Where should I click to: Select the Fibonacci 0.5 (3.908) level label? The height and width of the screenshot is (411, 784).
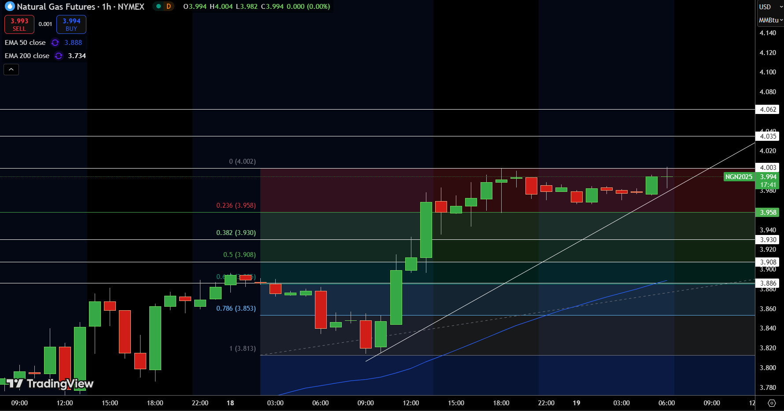tap(240, 255)
